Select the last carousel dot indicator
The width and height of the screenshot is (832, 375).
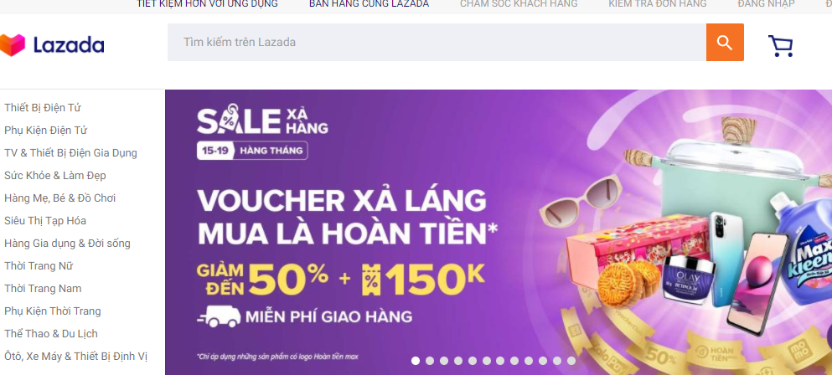(x=571, y=361)
